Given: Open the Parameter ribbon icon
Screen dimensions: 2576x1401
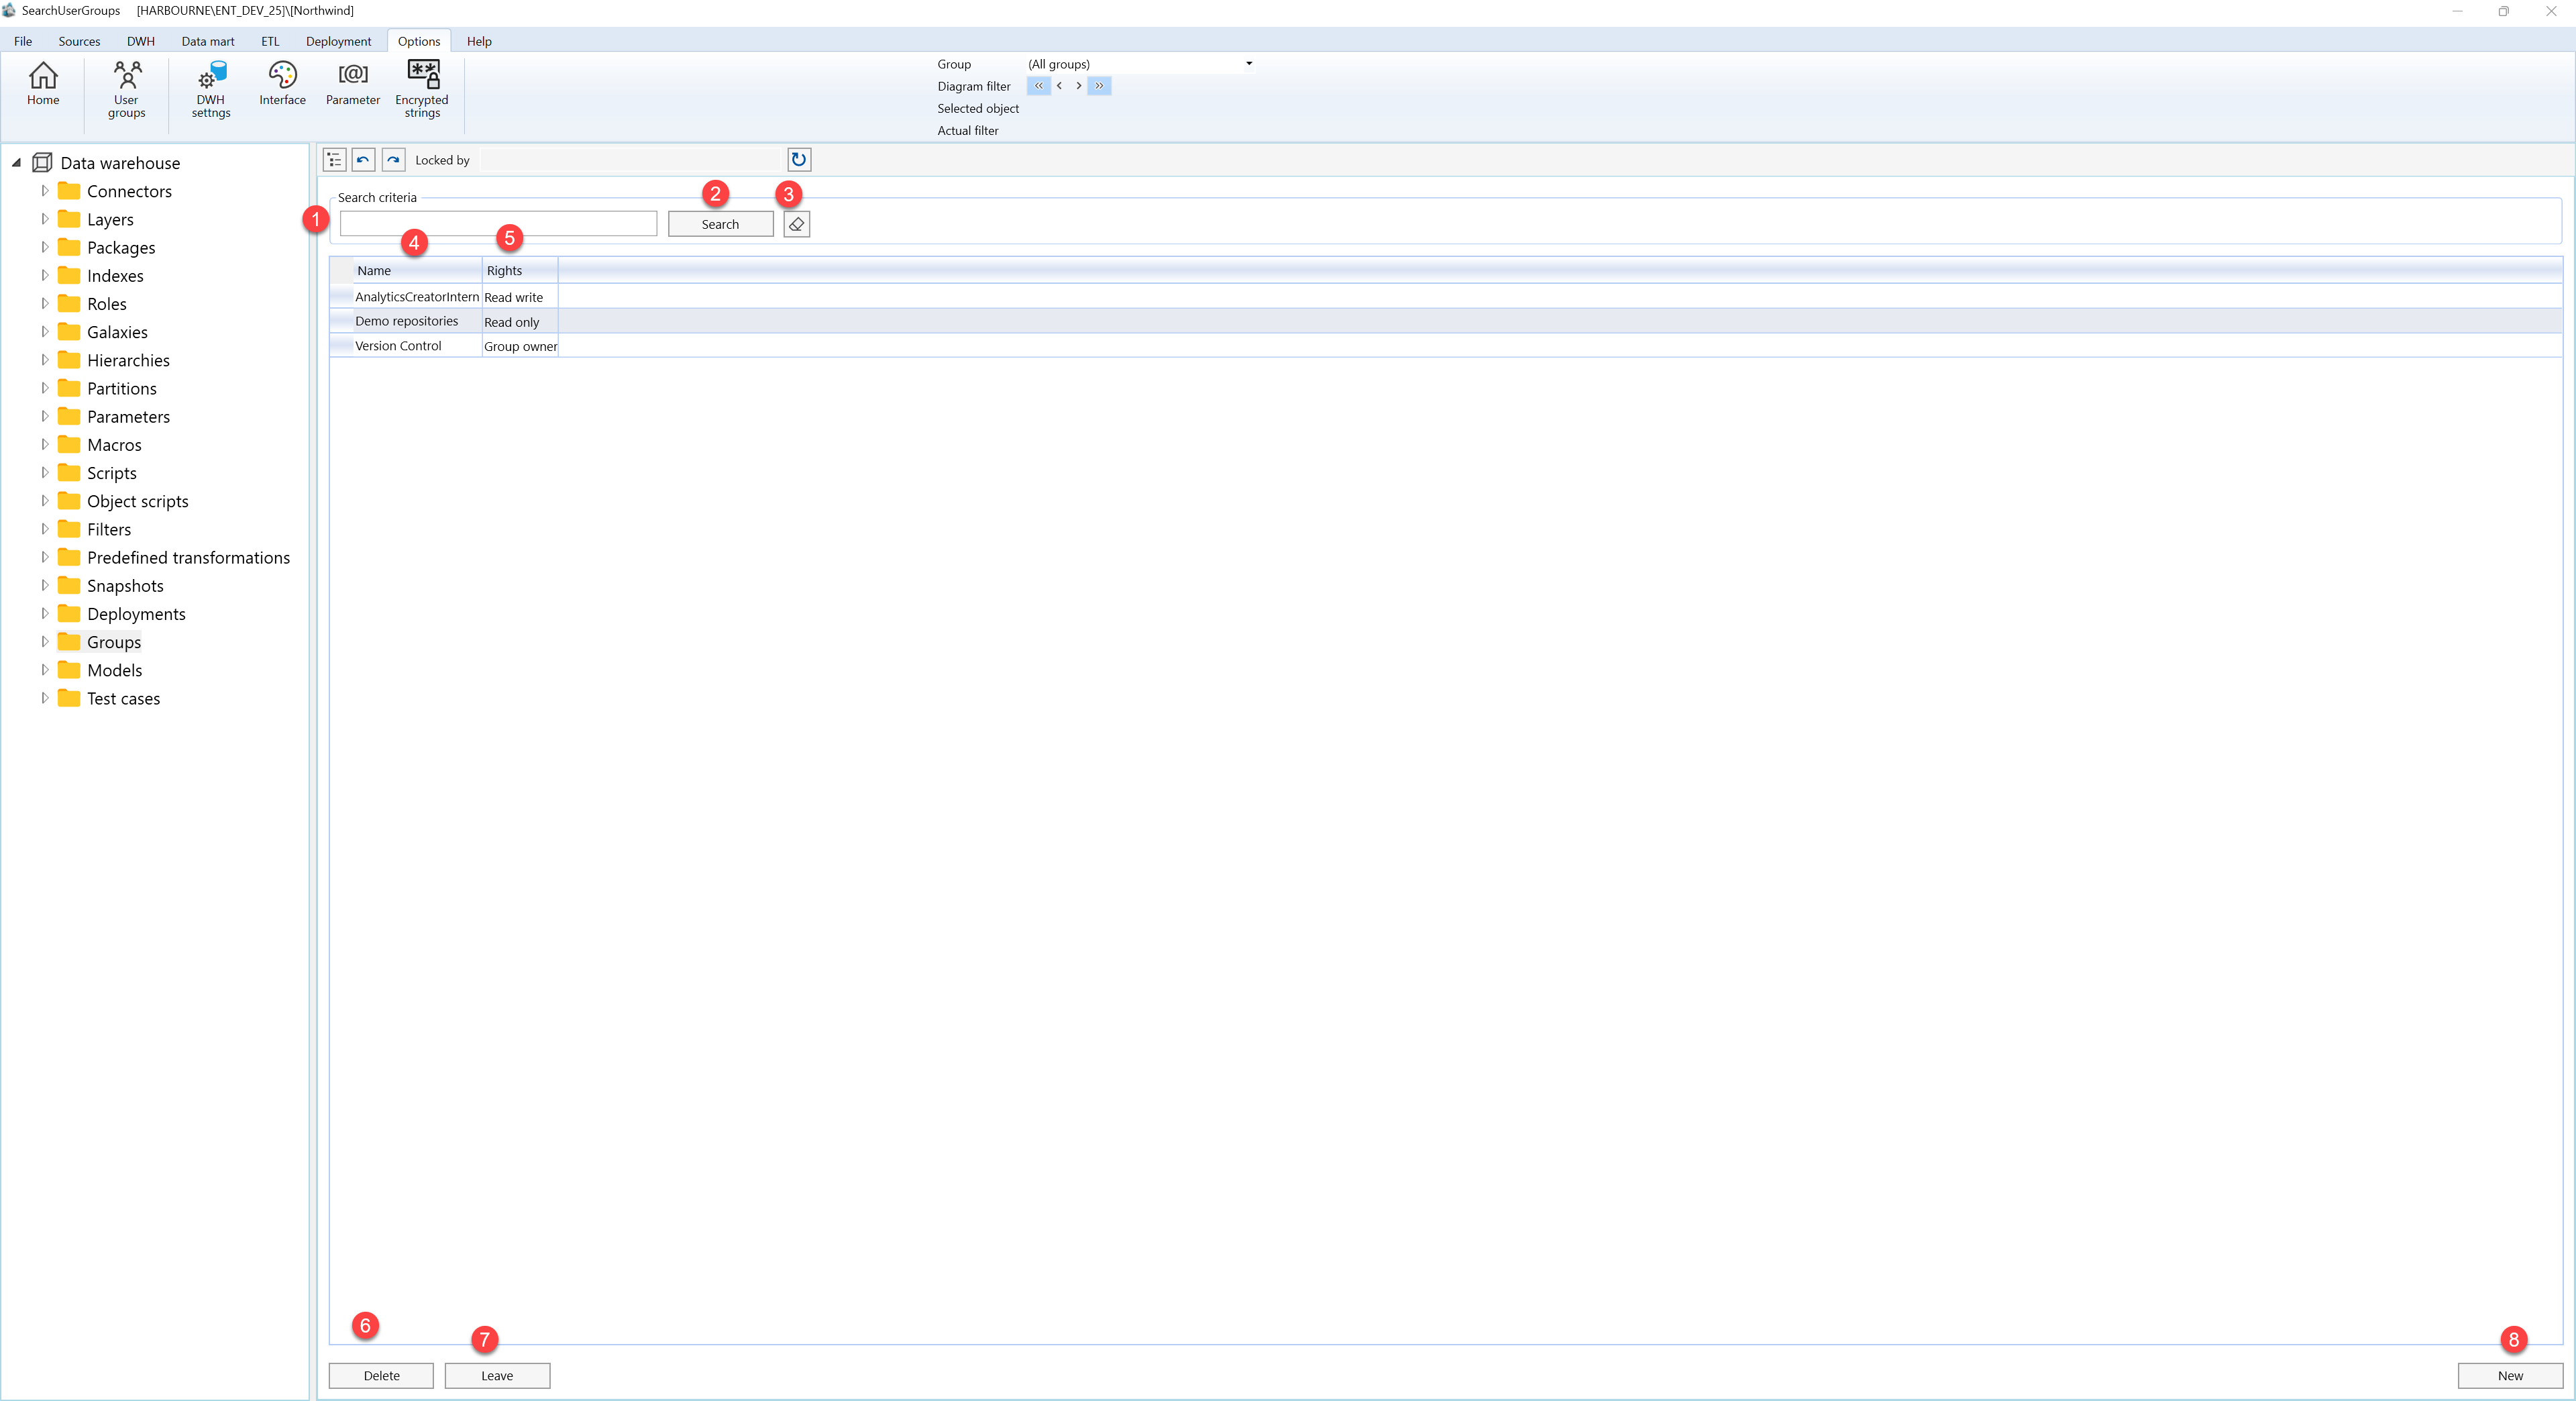Looking at the screenshot, I should (353, 84).
